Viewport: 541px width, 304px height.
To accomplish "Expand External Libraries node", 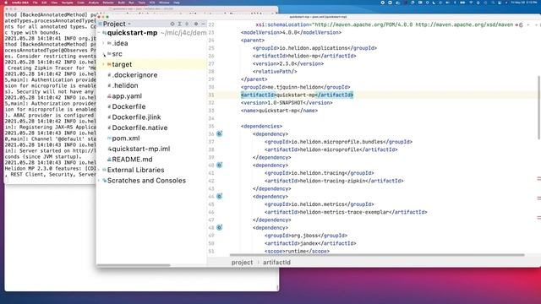I will (x=100, y=170).
